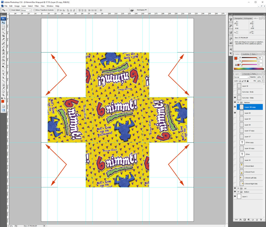Select the Notes tool
The width and height of the screenshot is (266, 227).
pos(3,85)
